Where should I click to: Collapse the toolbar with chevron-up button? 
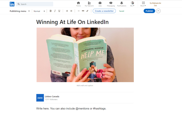pyautogui.click(x=158, y=11)
